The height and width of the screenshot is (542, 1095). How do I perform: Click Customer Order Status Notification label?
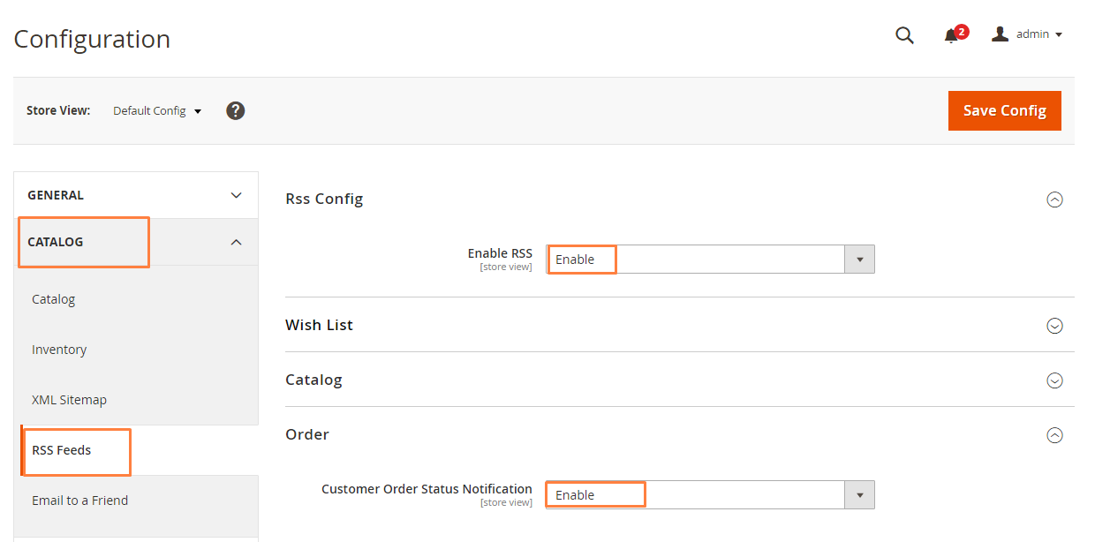(x=427, y=489)
